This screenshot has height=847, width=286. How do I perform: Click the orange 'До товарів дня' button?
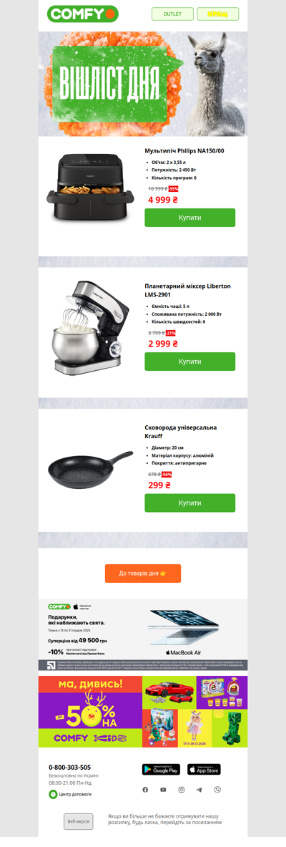[x=143, y=573]
